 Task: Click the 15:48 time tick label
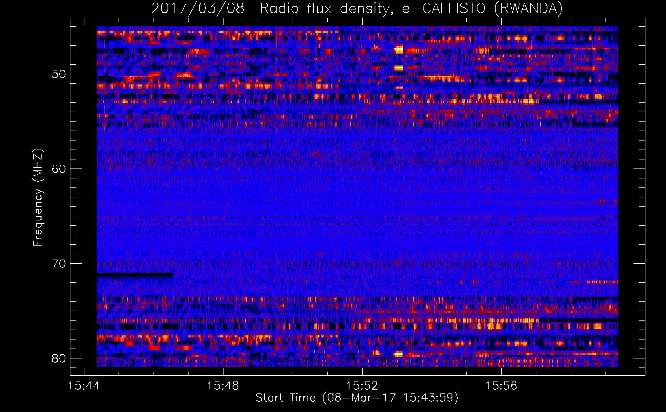[223, 386]
